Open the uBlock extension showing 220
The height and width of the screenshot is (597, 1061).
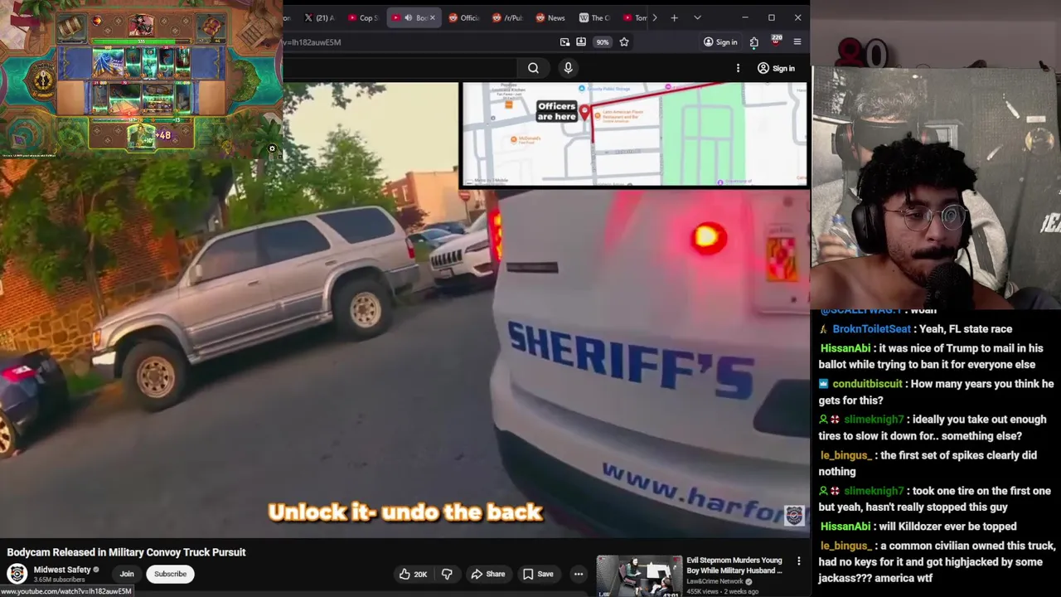776,41
